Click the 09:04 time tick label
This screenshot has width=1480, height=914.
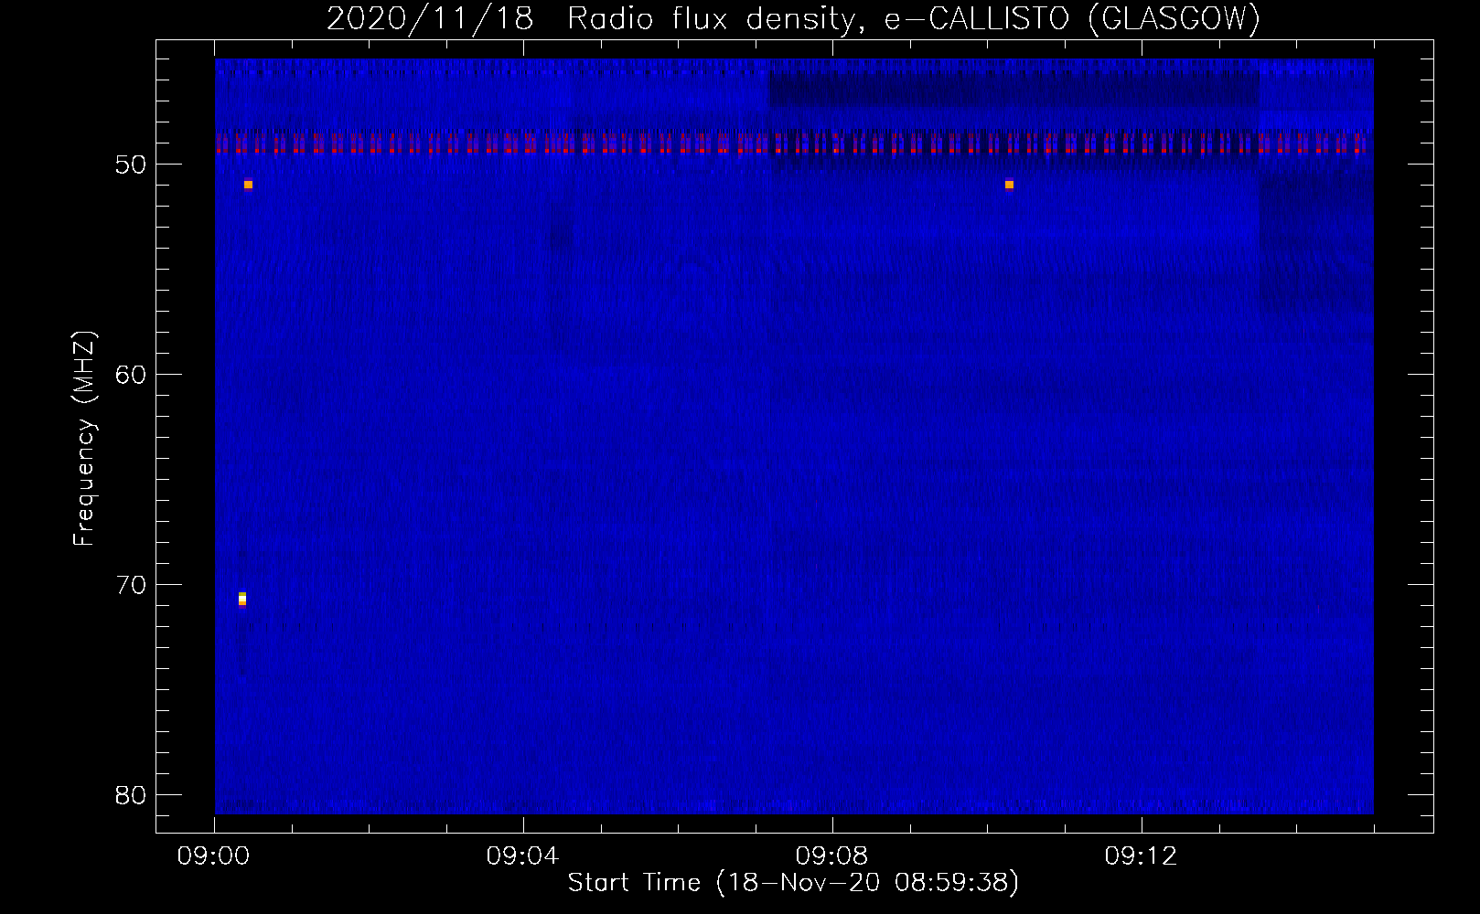pyautogui.click(x=522, y=856)
